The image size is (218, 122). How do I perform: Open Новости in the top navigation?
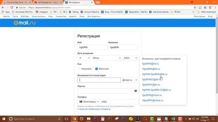pyautogui.click(x=73, y=17)
